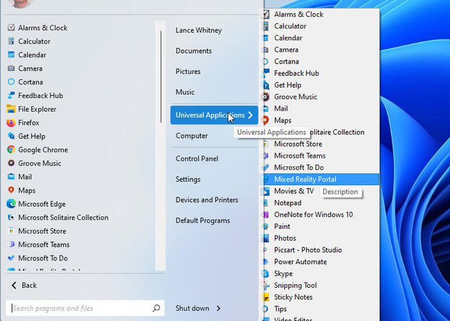Open Microsoft Store in the submenu
The image size is (450, 321).
[298, 144]
